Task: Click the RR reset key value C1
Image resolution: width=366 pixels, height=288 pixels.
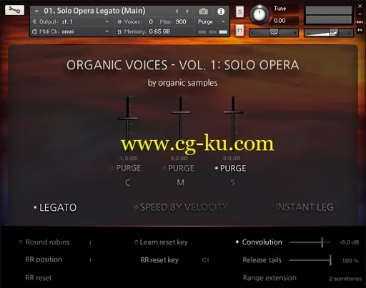Action: (x=205, y=260)
